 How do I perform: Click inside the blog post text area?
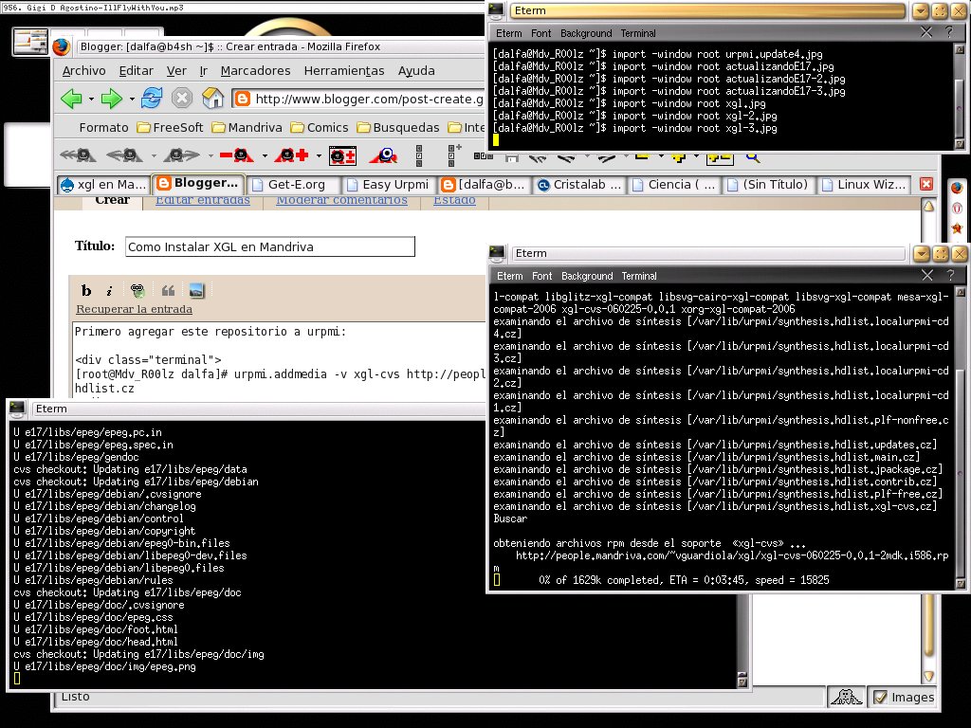pyautogui.click(x=280, y=360)
